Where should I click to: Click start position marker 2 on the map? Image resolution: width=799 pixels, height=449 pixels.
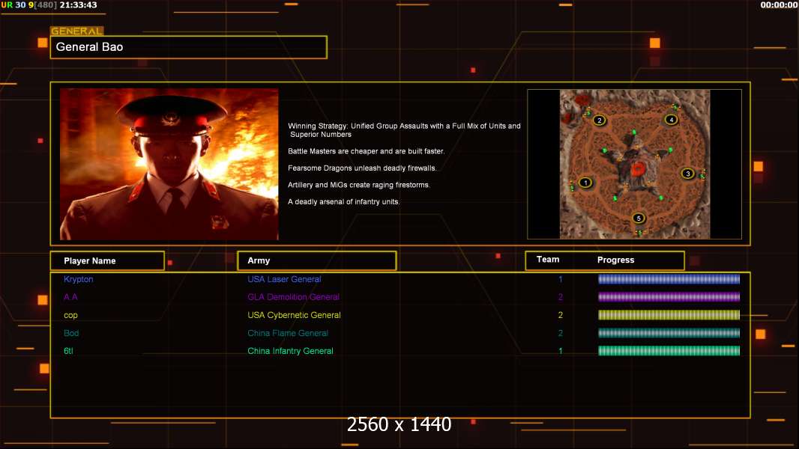coord(600,120)
